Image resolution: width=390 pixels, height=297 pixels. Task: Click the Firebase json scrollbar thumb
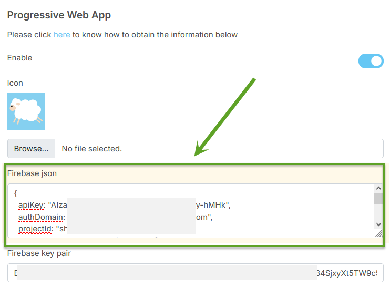[378, 199]
